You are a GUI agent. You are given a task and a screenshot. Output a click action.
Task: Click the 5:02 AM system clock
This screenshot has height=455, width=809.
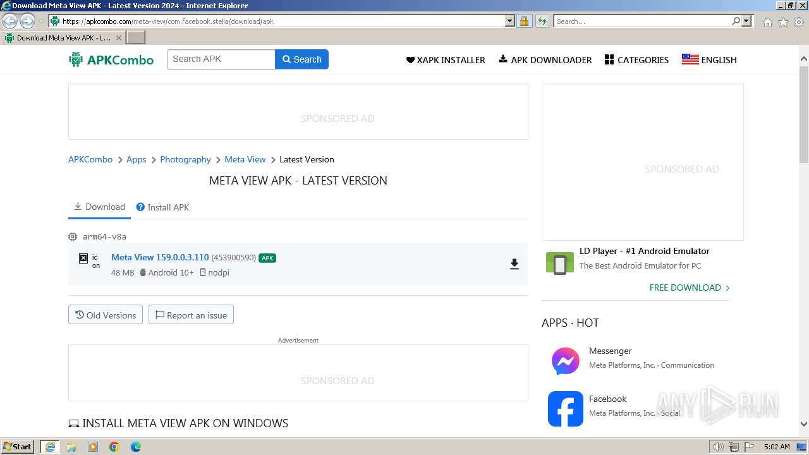[777, 447]
